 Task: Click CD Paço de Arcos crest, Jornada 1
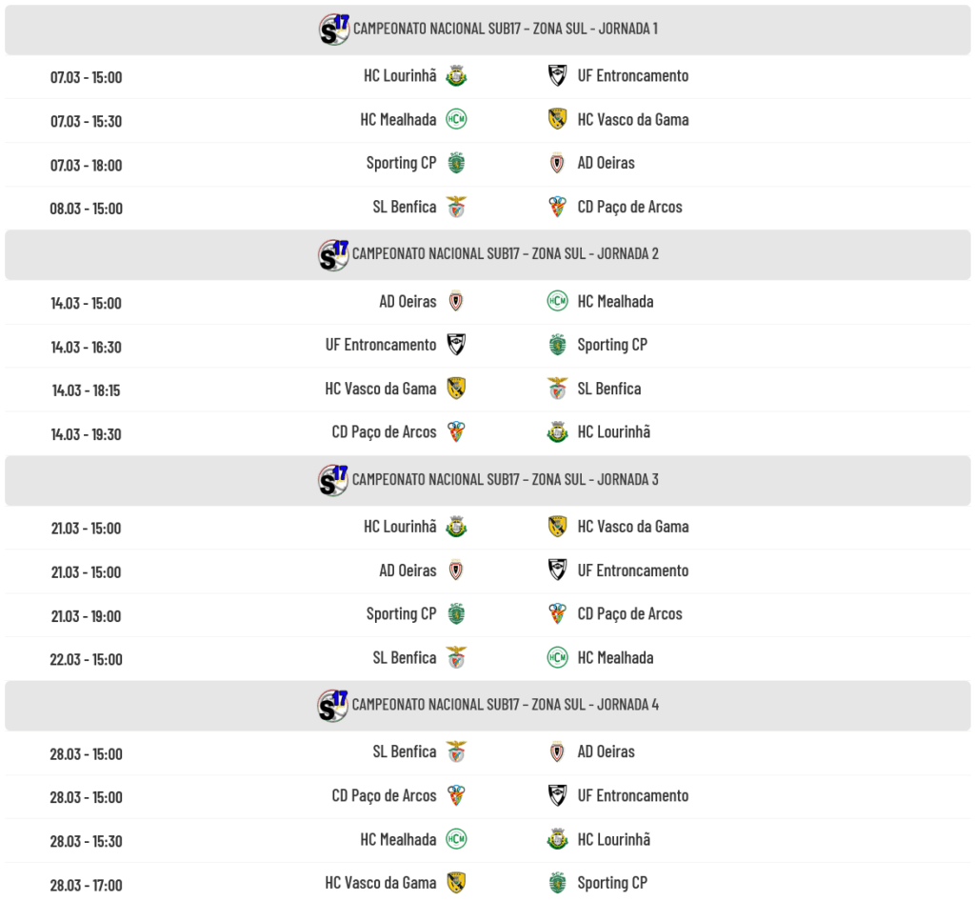(558, 207)
